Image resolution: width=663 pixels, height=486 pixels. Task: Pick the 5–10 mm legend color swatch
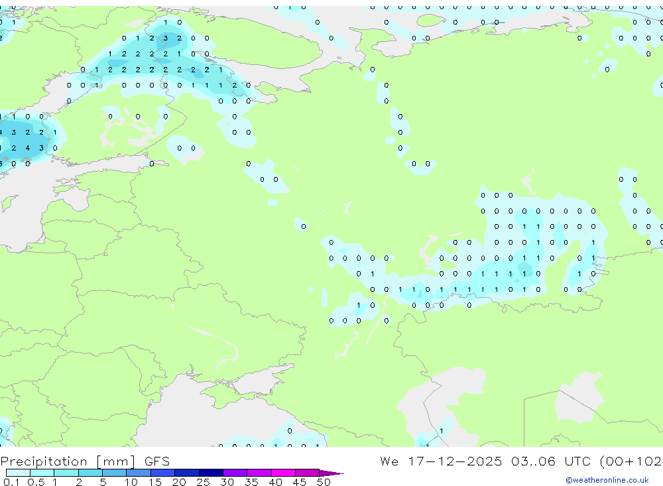[x=114, y=473]
